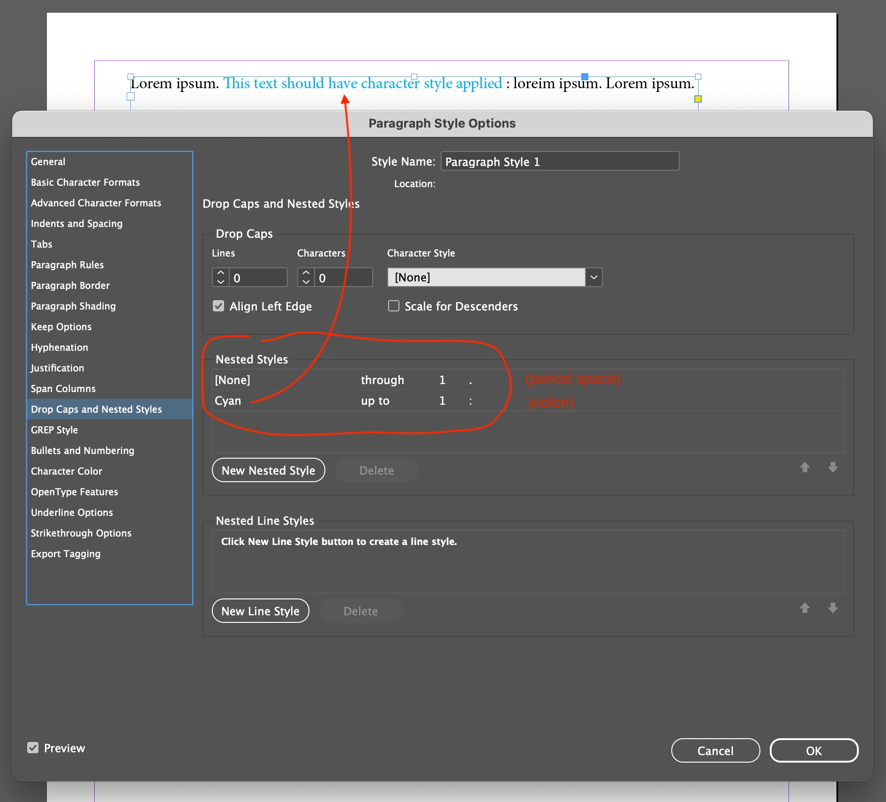Open the GREP Style section
The height and width of the screenshot is (802, 886).
[54, 430]
